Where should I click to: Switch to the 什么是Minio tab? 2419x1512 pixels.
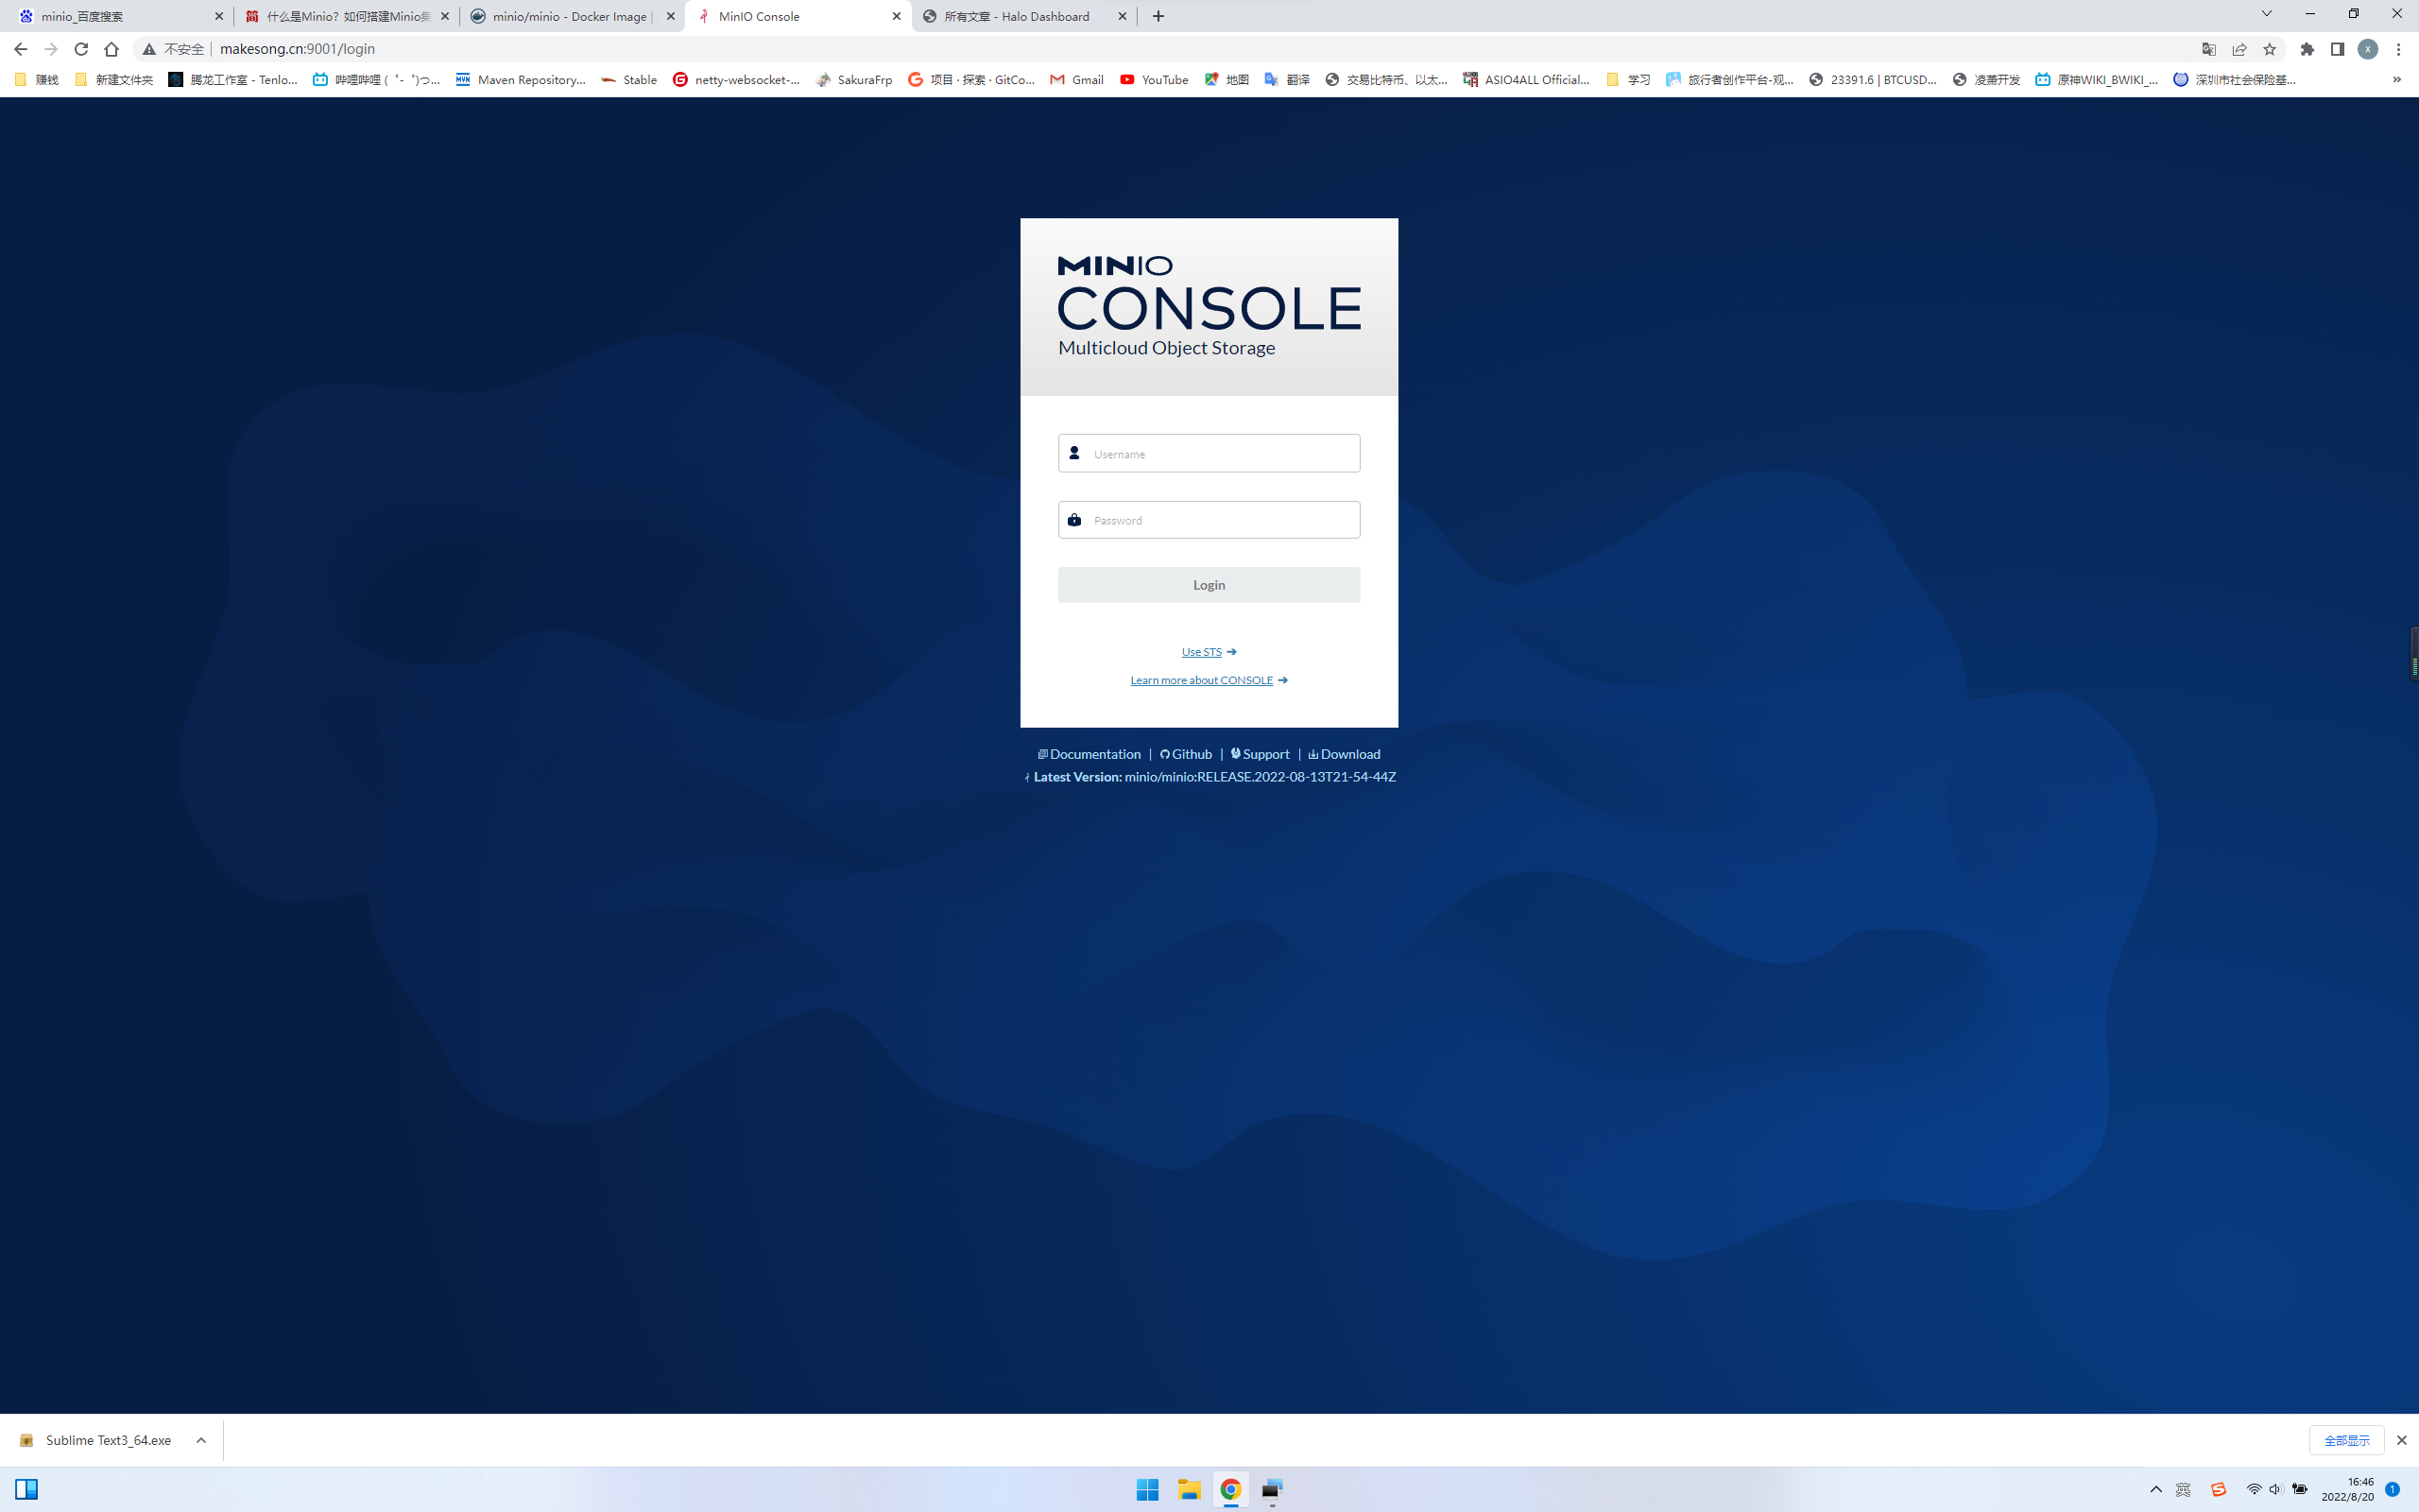[346, 16]
